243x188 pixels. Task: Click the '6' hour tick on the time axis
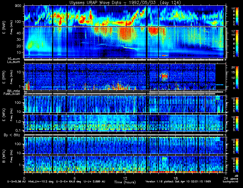pyautogui.click(x=75, y=178)
